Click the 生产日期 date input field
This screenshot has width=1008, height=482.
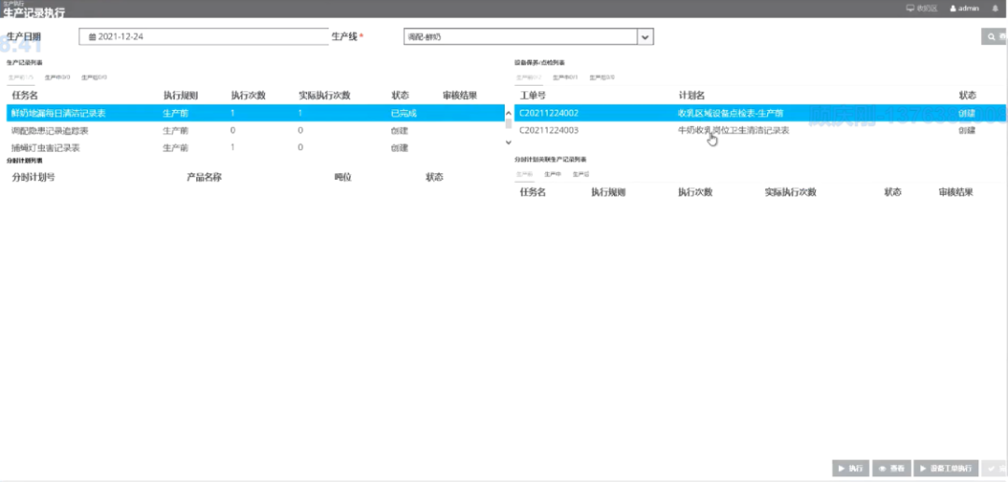pyautogui.click(x=201, y=36)
